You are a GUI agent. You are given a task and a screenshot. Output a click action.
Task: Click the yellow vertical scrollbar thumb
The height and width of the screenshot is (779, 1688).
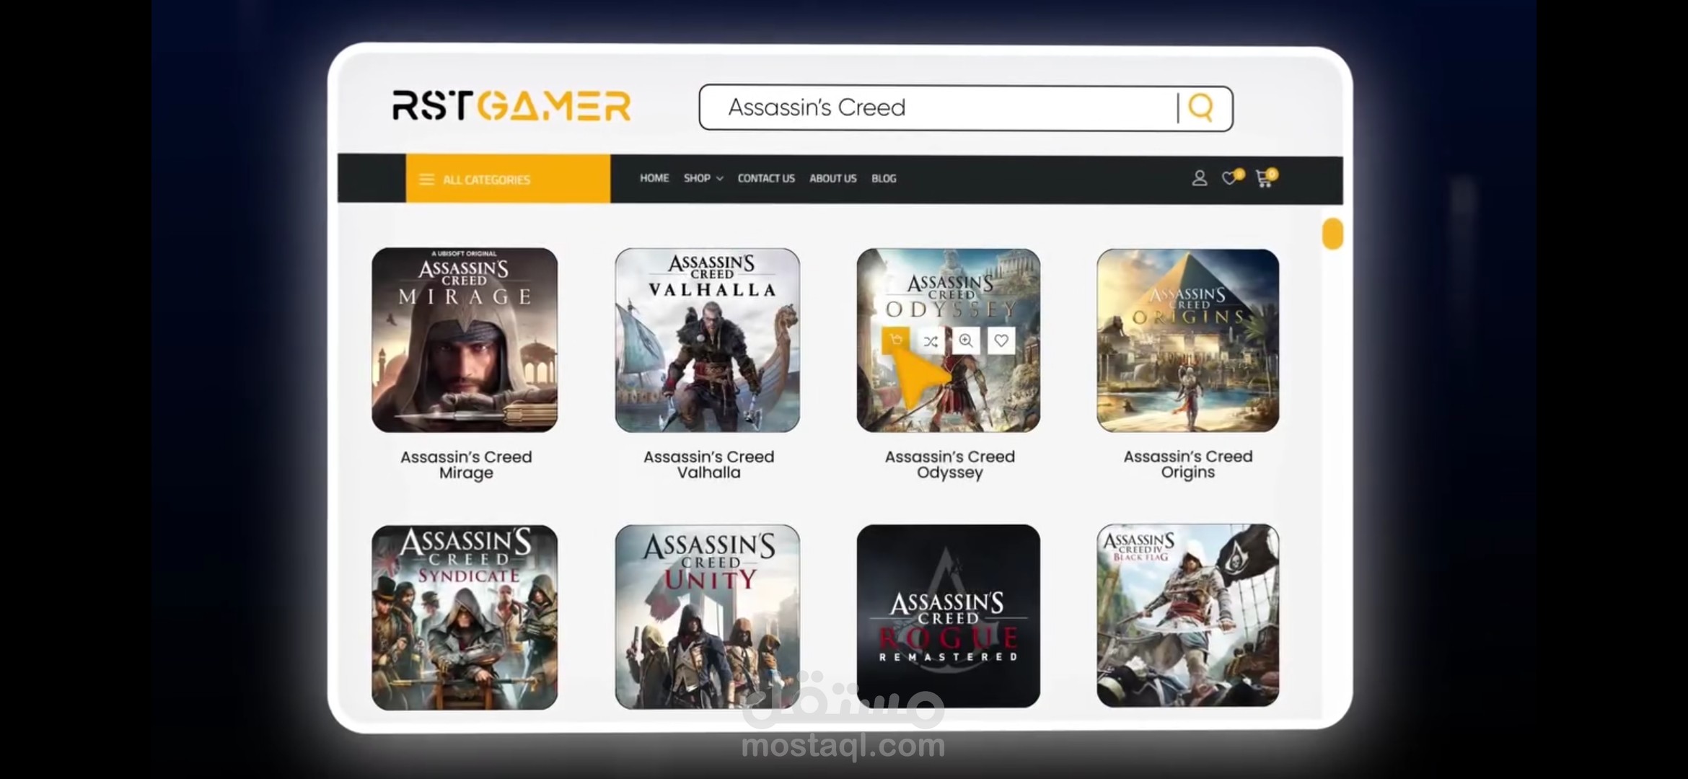[x=1332, y=234]
